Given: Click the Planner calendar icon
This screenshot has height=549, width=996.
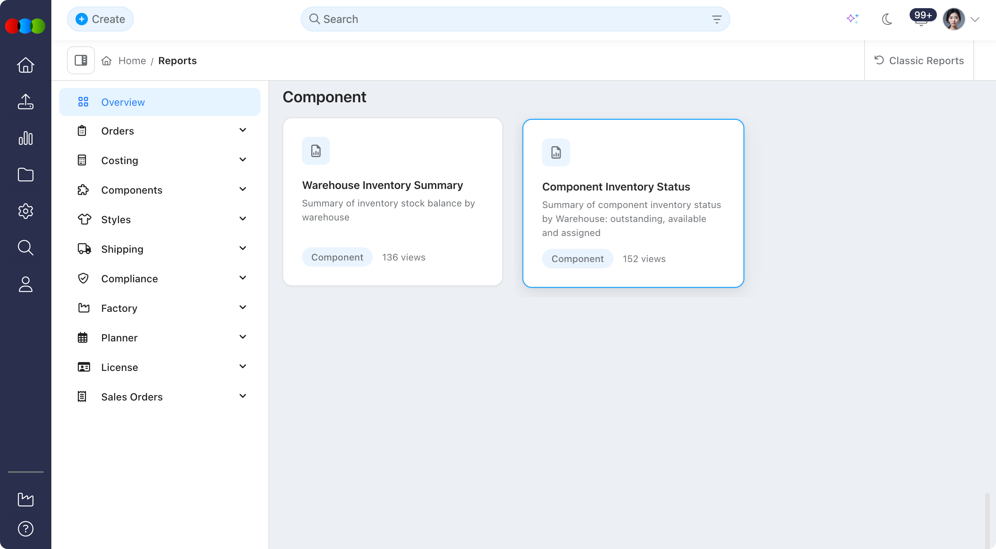Looking at the screenshot, I should coord(82,337).
